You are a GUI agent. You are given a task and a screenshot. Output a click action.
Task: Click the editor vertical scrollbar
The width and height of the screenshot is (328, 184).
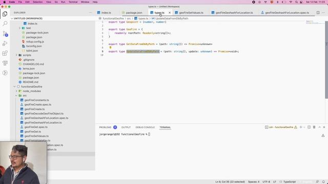[326, 60]
